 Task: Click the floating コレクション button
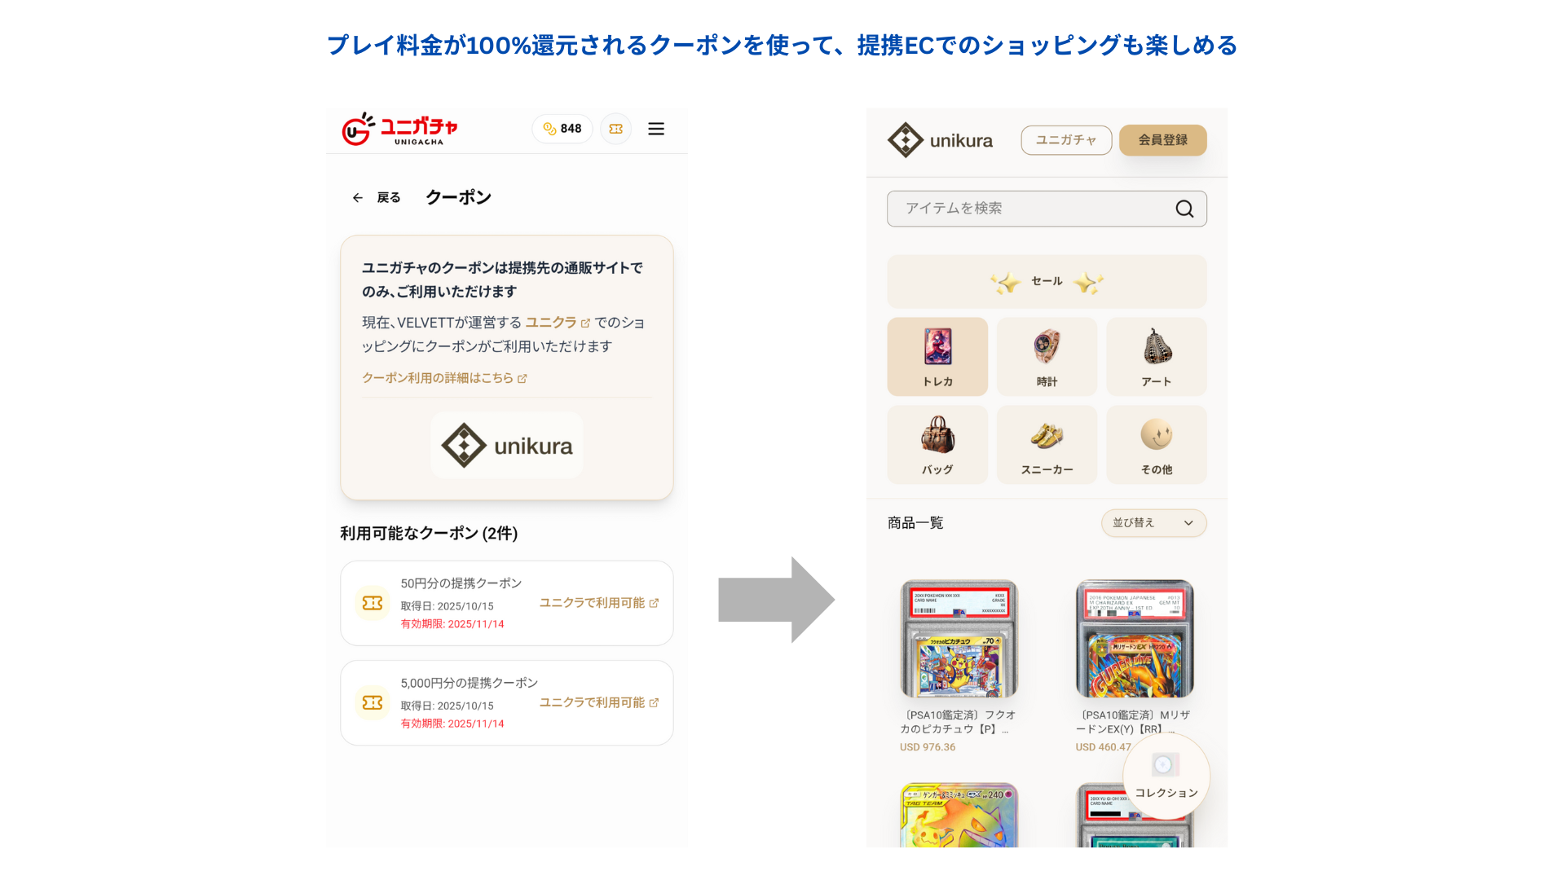(1166, 777)
